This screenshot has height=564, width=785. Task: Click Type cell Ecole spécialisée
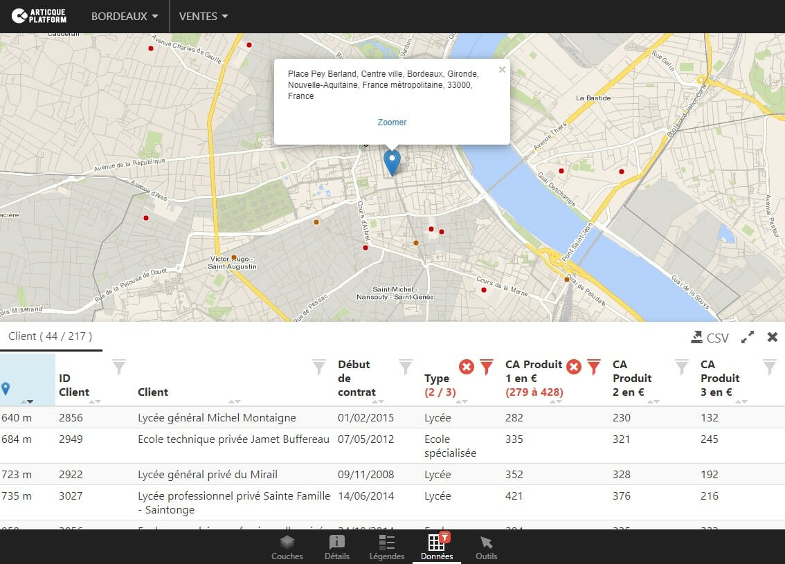450,446
